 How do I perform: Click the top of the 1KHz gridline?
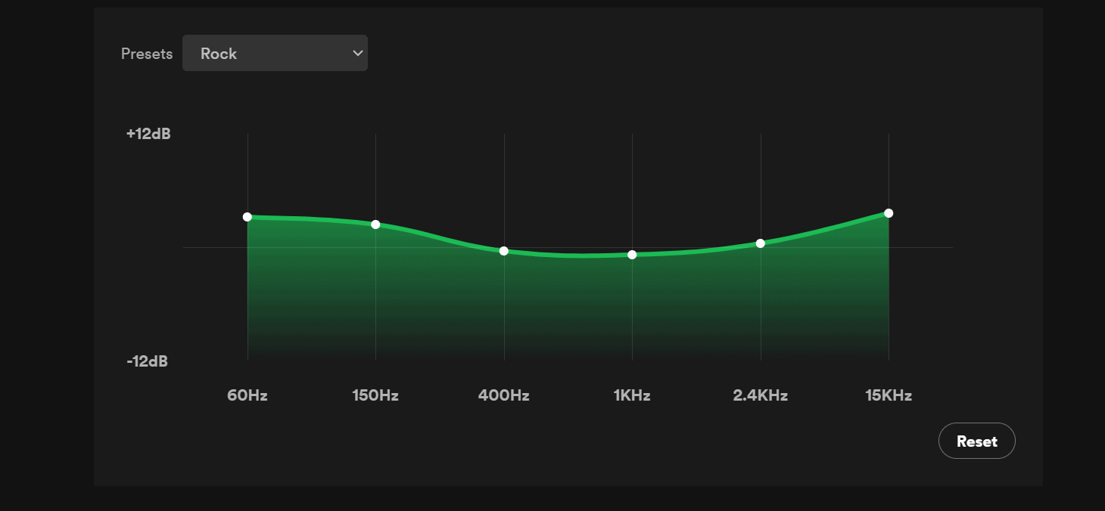(x=632, y=137)
